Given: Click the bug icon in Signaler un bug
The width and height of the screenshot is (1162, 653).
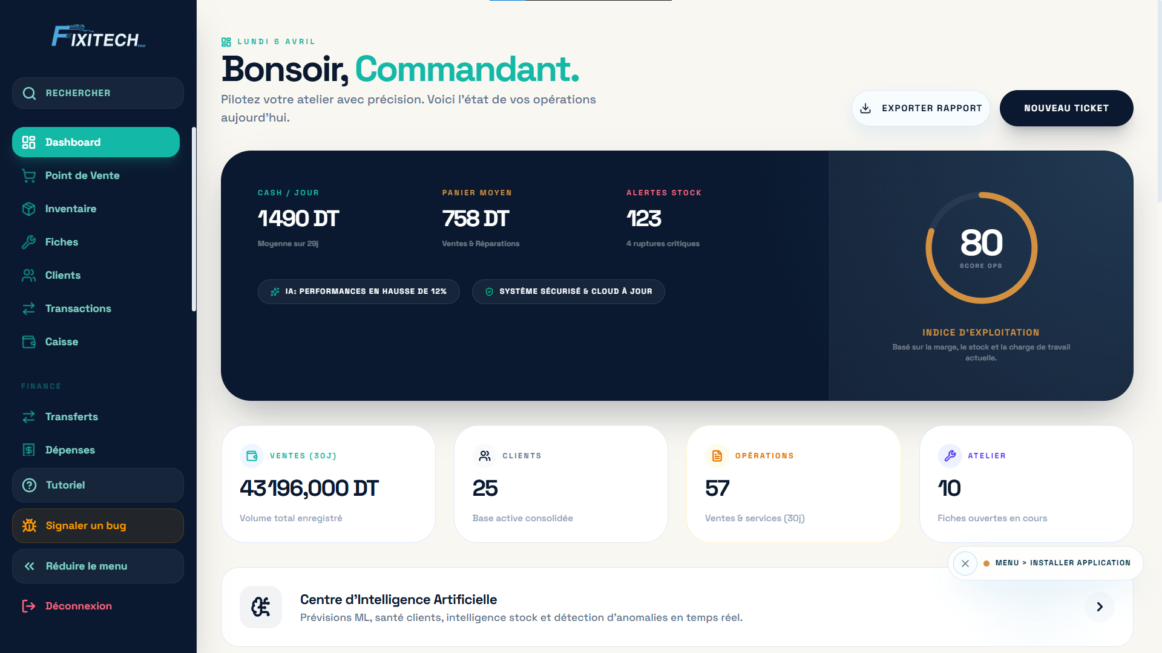Looking at the screenshot, I should tap(29, 525).
